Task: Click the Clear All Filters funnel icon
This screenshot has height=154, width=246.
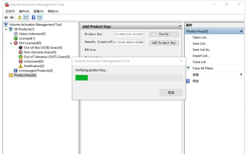Action: 188,68
